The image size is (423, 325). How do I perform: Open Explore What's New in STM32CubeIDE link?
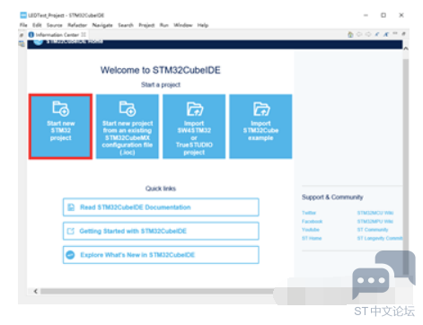point(161,255)
